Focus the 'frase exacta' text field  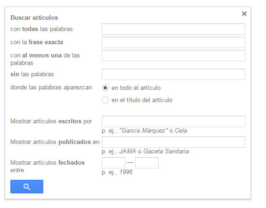tap(173, 42)
